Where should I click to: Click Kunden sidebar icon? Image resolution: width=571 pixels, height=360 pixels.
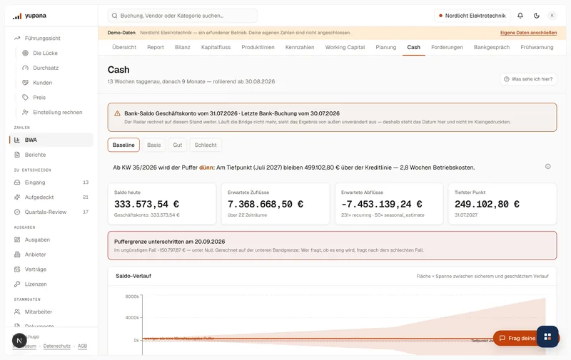tap(25, 83)
